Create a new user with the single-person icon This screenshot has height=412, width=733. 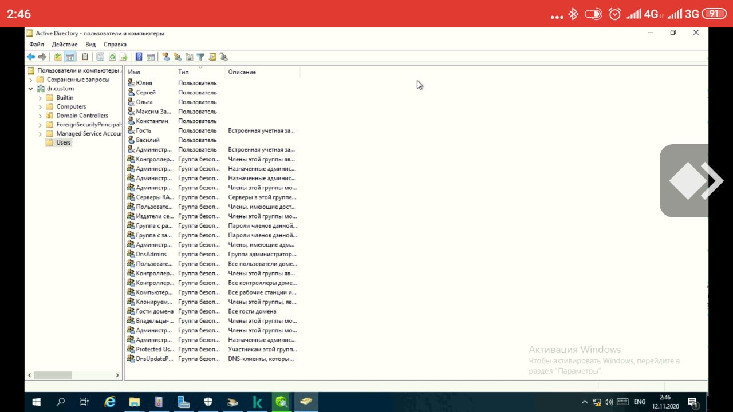(x=166, y=57)
